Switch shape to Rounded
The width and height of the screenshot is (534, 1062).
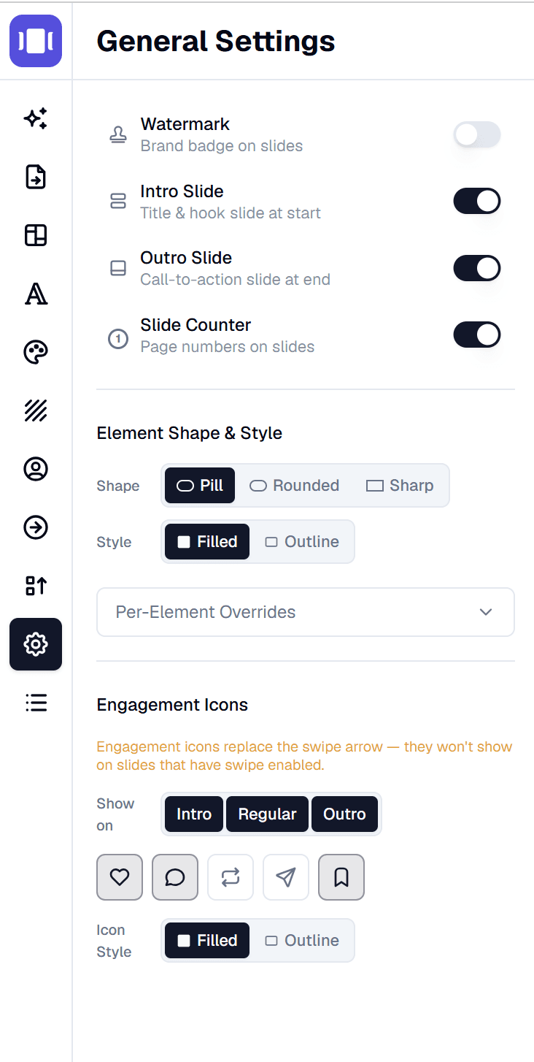[x=294, y=485]
